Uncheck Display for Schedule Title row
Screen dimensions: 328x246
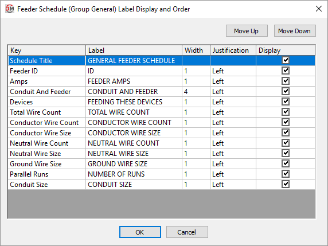click(x=286, y=60)
